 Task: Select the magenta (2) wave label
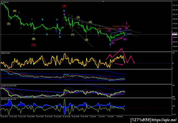[x=113, y=43]
